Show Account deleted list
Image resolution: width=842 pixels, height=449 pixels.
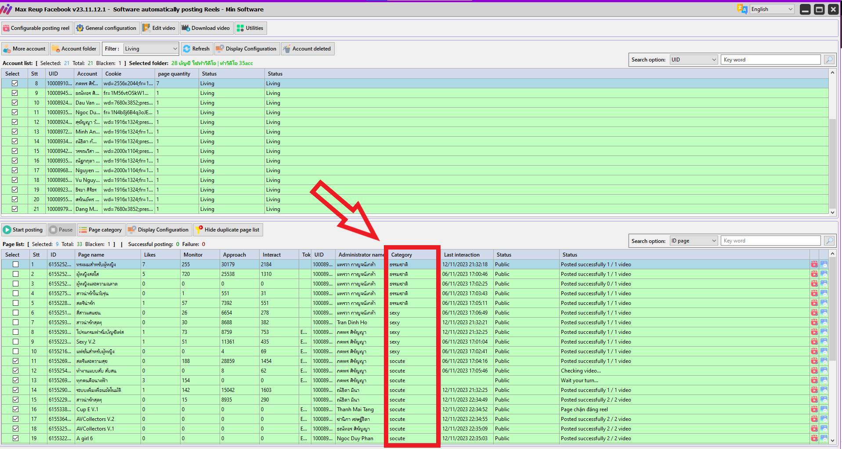(307, 49)
